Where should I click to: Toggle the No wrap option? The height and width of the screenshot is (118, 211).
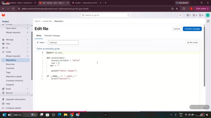(x=192, y=42)
